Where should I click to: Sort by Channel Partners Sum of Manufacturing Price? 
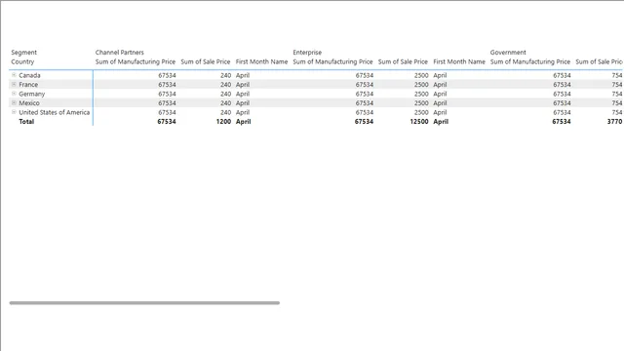click(x=136, y=61)
